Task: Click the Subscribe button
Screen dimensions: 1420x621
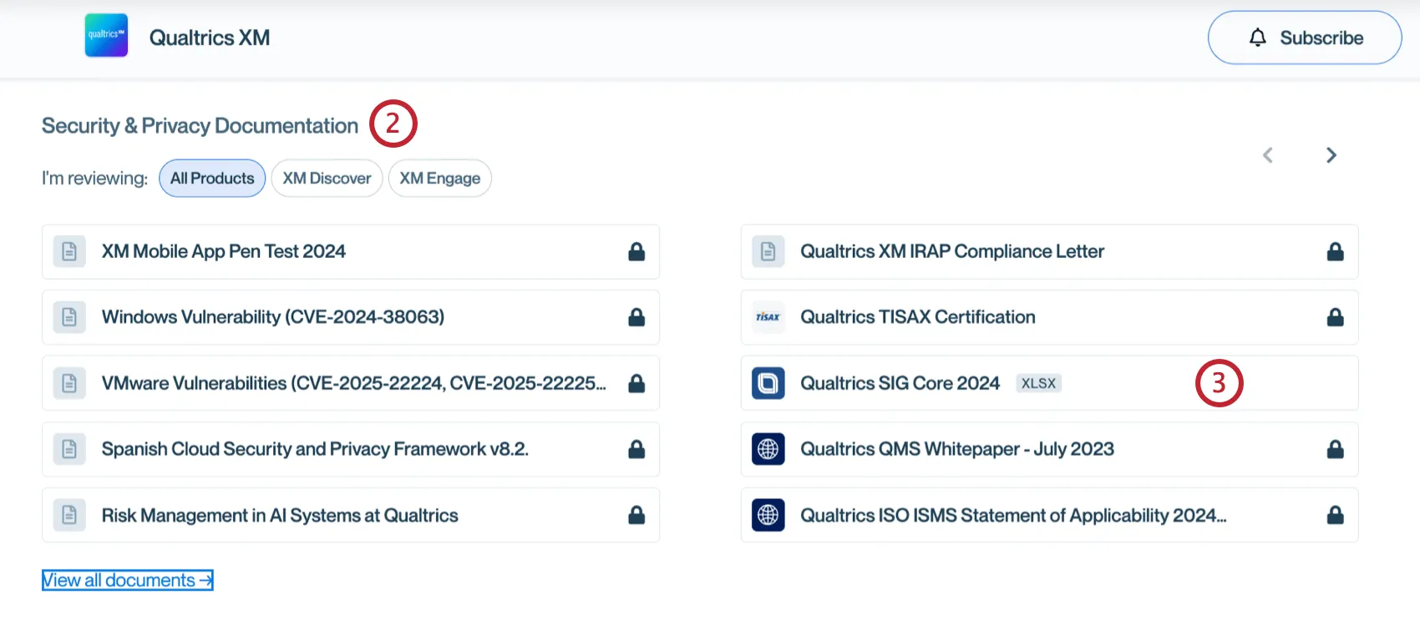Action: 1305,38
